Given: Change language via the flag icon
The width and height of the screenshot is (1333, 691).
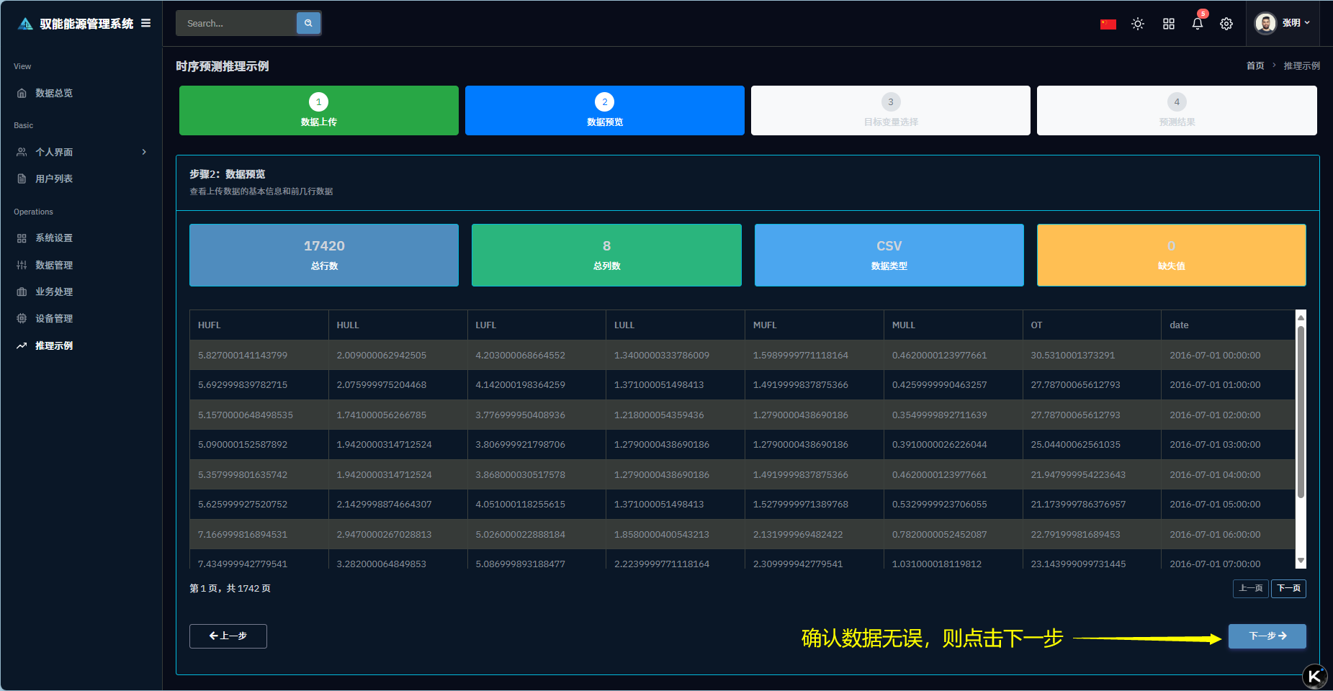Looking at the screenshot, I should [x=1108, y=24].
